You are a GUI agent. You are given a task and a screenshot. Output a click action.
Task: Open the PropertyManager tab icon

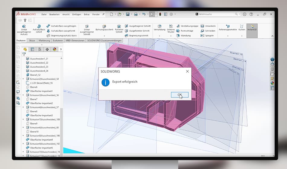coord(33,49)
